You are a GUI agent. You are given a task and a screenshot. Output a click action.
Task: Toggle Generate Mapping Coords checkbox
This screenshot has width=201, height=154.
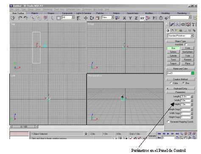pyautogui.click(x=168, y=122)
